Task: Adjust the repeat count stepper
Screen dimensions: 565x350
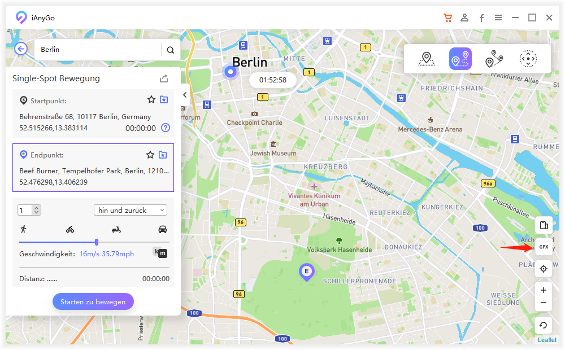Action: click(x=36, y=210)
